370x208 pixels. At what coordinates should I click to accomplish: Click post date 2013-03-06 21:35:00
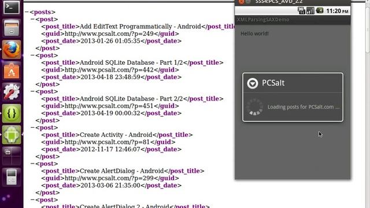(x=110, y=185)
